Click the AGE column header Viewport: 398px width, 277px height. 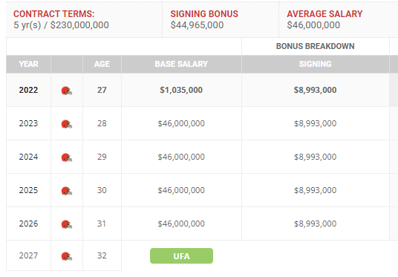(x=102, y=64)
